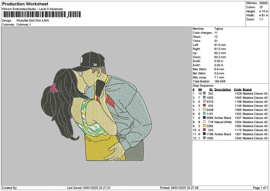Click the Height value '4.74 in'
Screen dimensions: 270x191
[x=263, y=11]
